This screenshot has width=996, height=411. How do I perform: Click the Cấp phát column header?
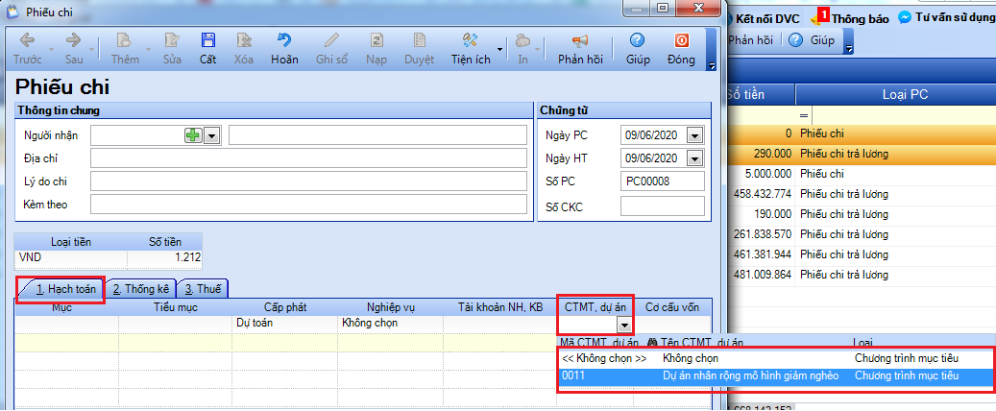(x=285, y=307)
